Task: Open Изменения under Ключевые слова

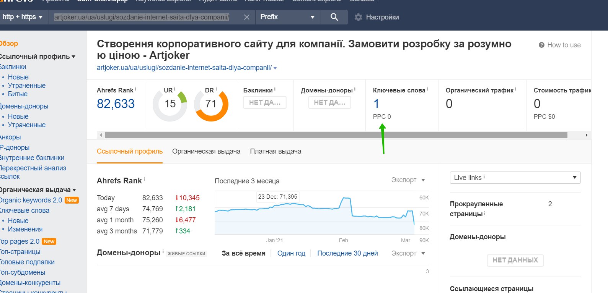Action: pos(25,229)
